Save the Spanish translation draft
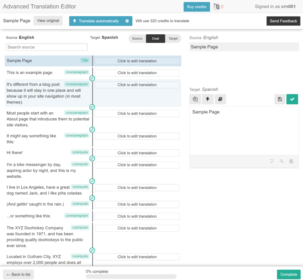 tap(280, 99)
